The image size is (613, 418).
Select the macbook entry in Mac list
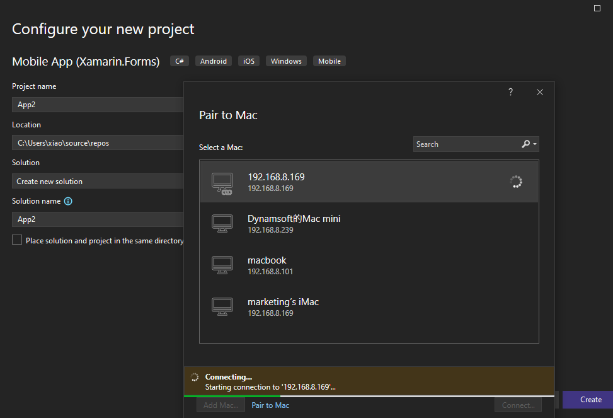pos(369,265)
